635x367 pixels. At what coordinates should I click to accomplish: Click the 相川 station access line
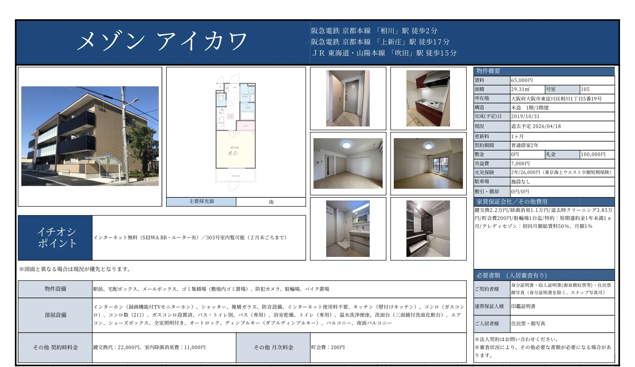coord(374,31)
